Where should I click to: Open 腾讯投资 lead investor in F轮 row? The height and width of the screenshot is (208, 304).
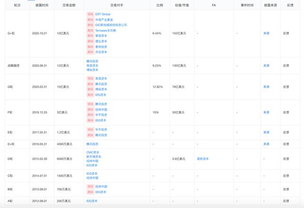coord(101,104)
